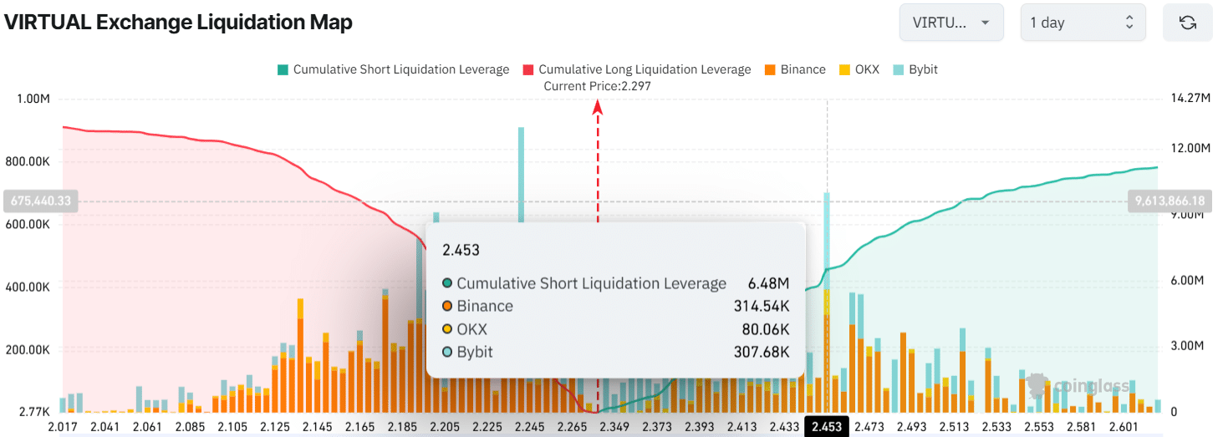The width and height of the screenshot is (1223, 437).
Task: Hide the Binance series in legend
Action: [x=803, y=69]
